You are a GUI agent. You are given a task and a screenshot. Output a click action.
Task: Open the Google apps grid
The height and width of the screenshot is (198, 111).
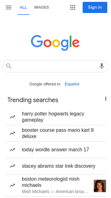point(73,7)
